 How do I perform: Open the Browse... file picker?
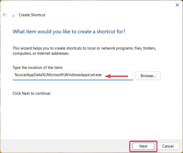(x=148, y=76)
